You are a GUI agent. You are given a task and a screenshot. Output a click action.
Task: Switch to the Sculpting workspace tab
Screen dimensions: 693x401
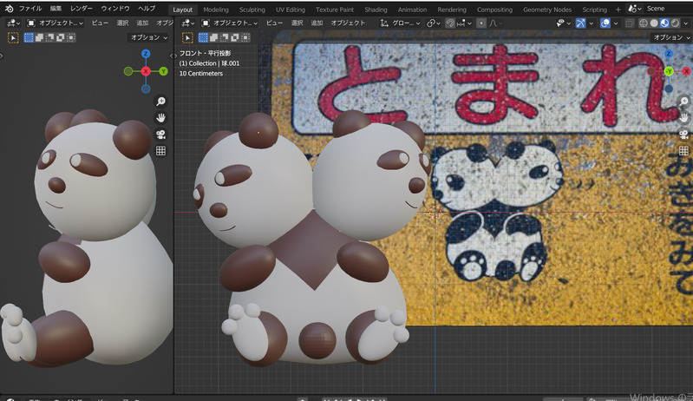coord(252,9)
